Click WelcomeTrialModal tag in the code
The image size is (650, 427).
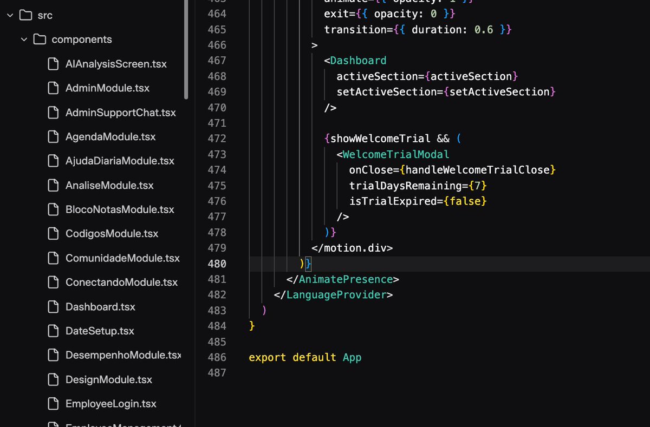click(396, 154)
